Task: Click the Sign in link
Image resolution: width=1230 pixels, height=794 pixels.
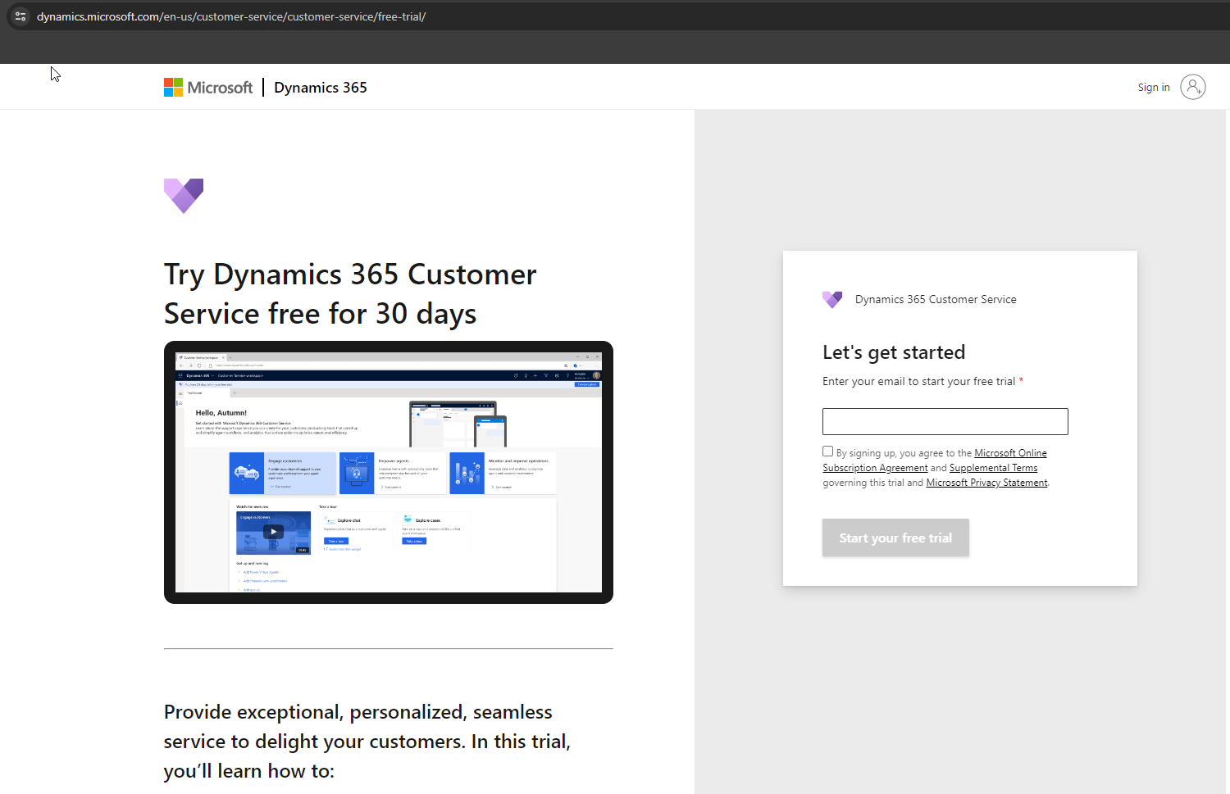Action: point(1153,88)
